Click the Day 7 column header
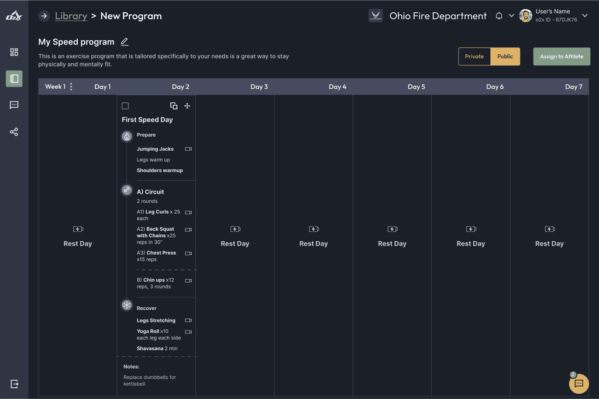 tap(573, 86)
